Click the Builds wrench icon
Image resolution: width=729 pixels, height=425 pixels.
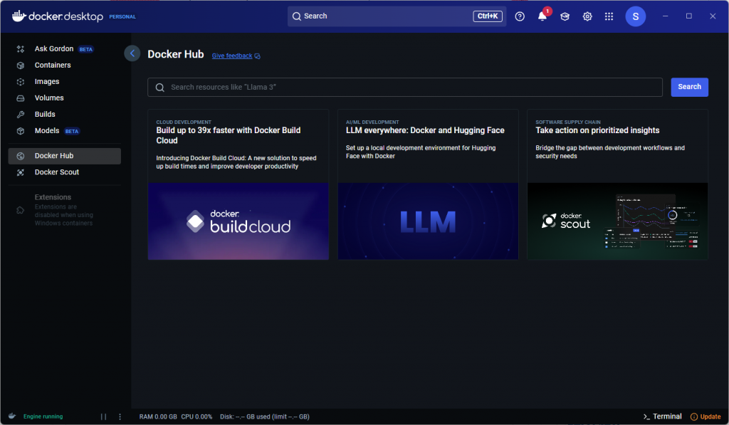pyautogui.click(x=21, y=115)
